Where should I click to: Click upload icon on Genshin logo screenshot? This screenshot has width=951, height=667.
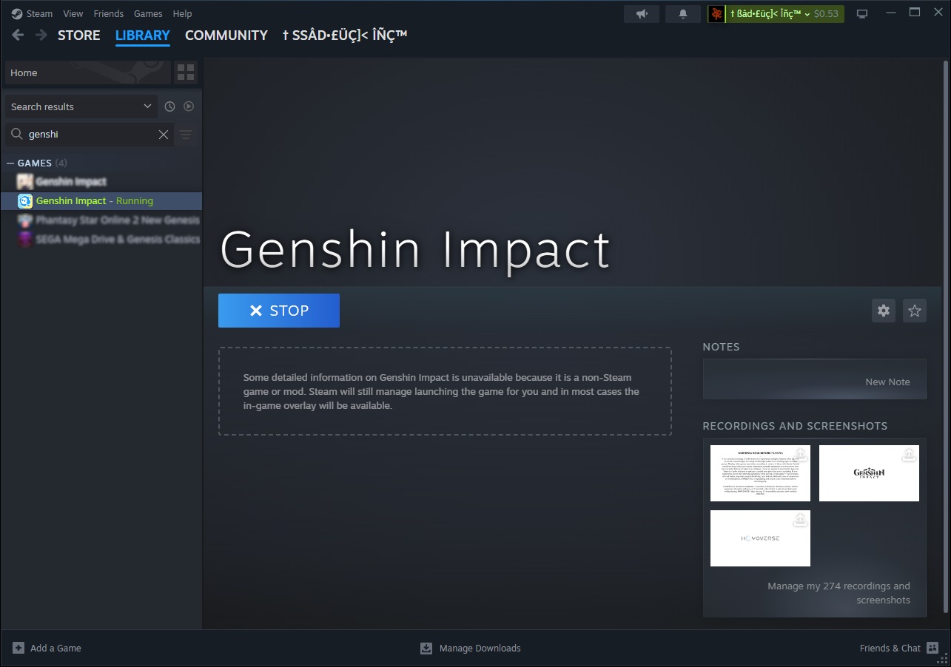[x=909, y=455]
